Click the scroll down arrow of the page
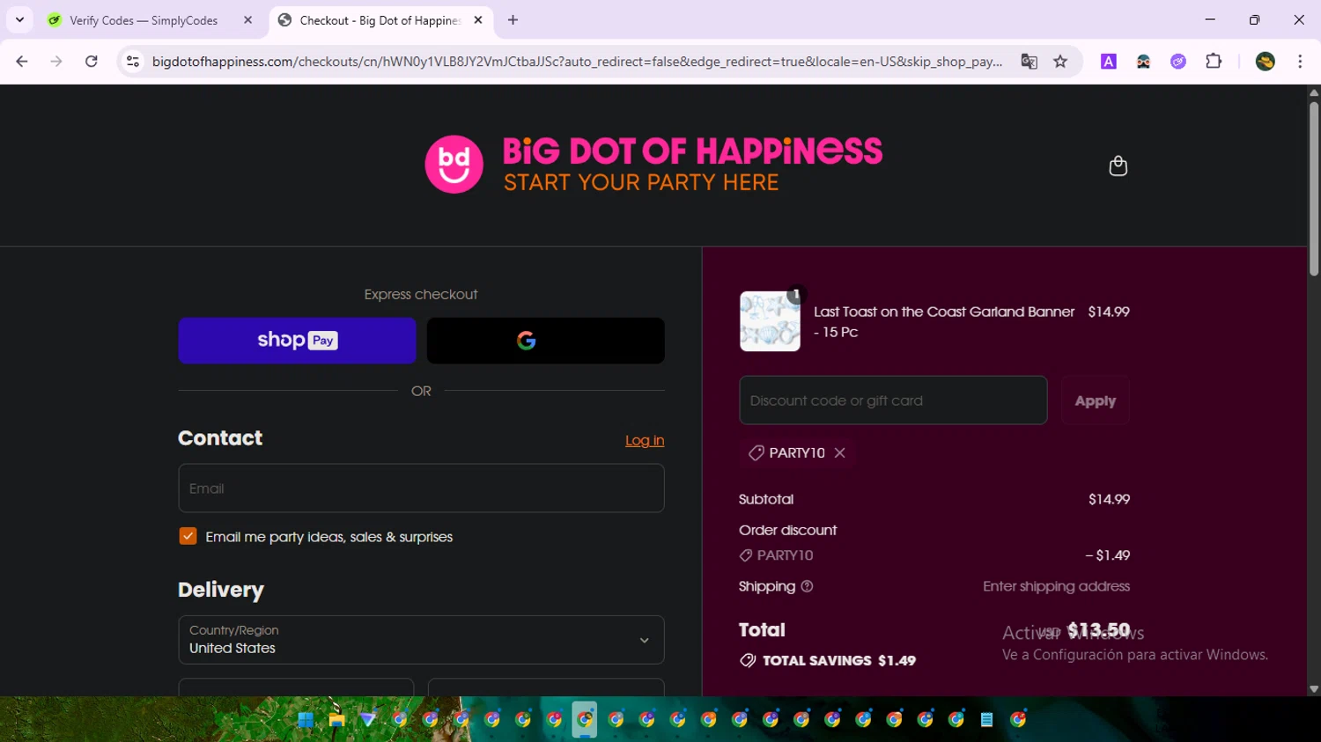Image resolution: width=1321 pixels, height=742 pixels. [x=1314, y=689]
